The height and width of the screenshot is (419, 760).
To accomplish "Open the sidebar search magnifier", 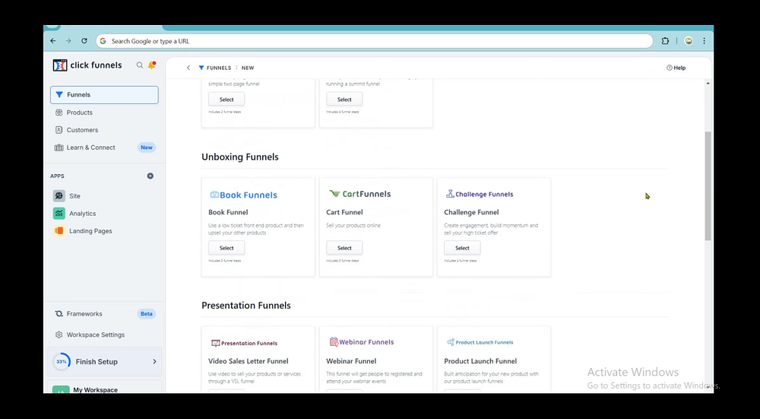I will (140, 65).
